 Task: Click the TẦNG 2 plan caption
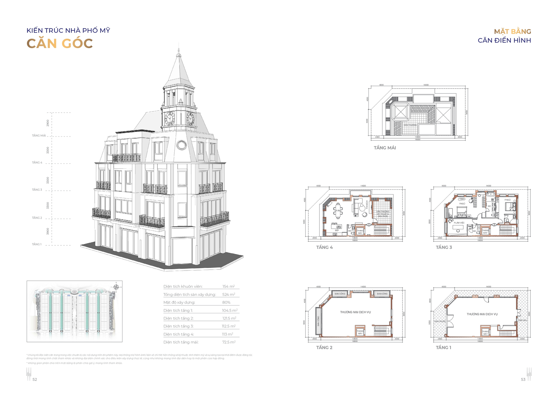point(324,348)
